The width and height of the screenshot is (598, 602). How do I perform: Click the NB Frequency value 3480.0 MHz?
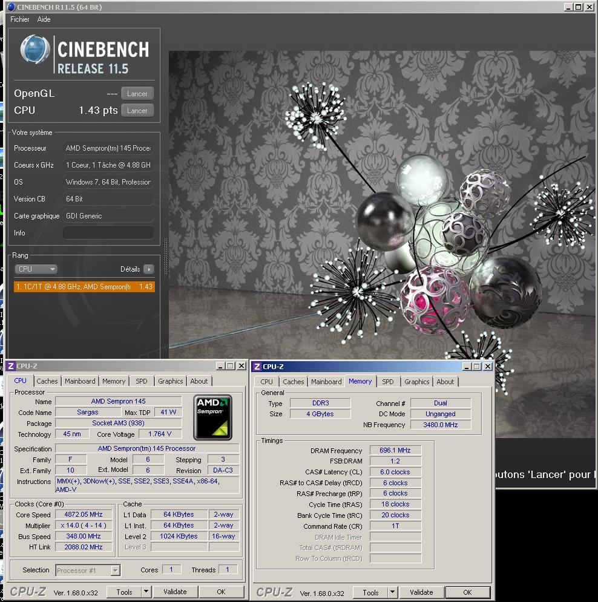[441, 425]
